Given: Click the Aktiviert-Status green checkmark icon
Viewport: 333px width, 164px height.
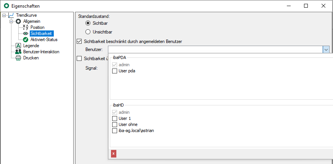Looking at the screenshot, I should tap(26, 40).
